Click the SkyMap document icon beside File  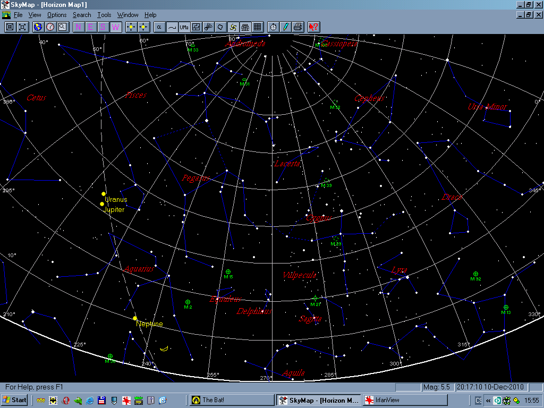(x=6, y=15)
